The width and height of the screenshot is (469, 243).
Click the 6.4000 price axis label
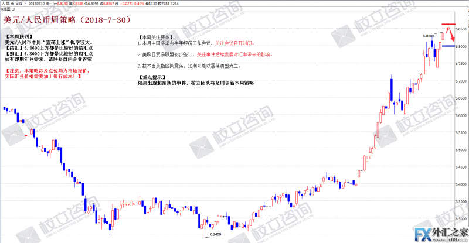tap(461, 184)
